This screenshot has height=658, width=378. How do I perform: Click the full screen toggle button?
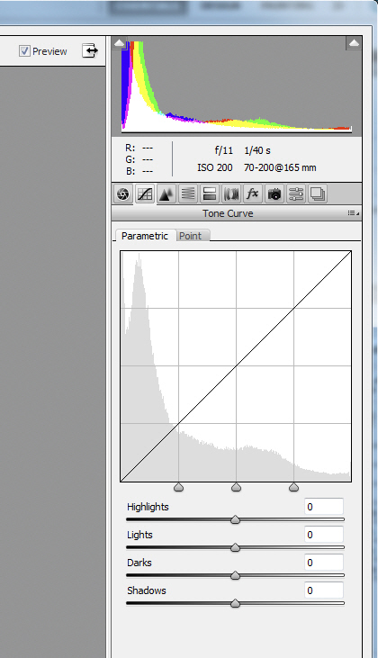coord(90,50)
